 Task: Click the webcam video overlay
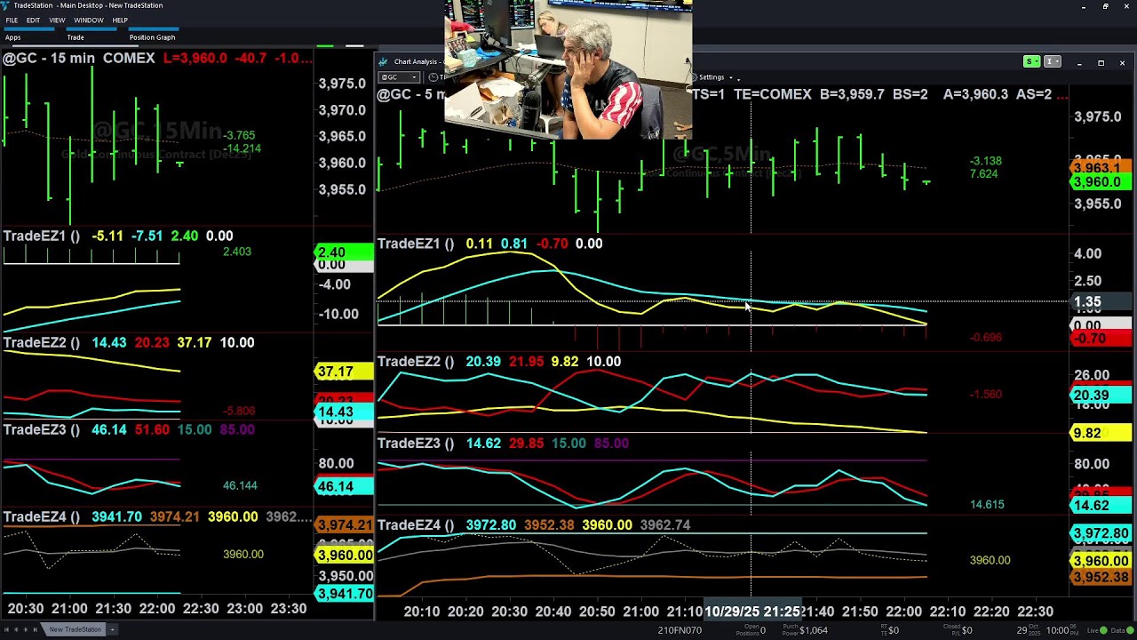568,69
